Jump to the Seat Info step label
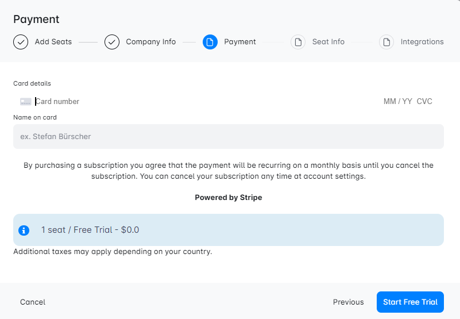The height and width of the screenshot is (319, 460). pos(328,42)
